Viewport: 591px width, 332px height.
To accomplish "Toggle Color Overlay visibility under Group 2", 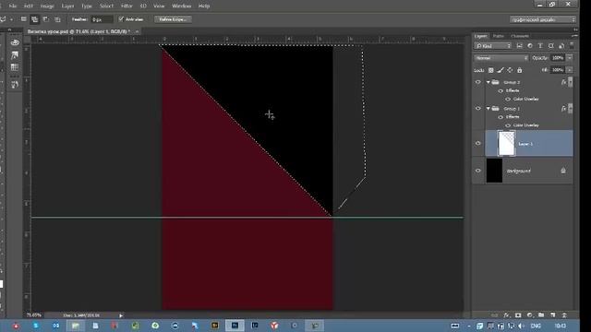I will coord(508,99).
